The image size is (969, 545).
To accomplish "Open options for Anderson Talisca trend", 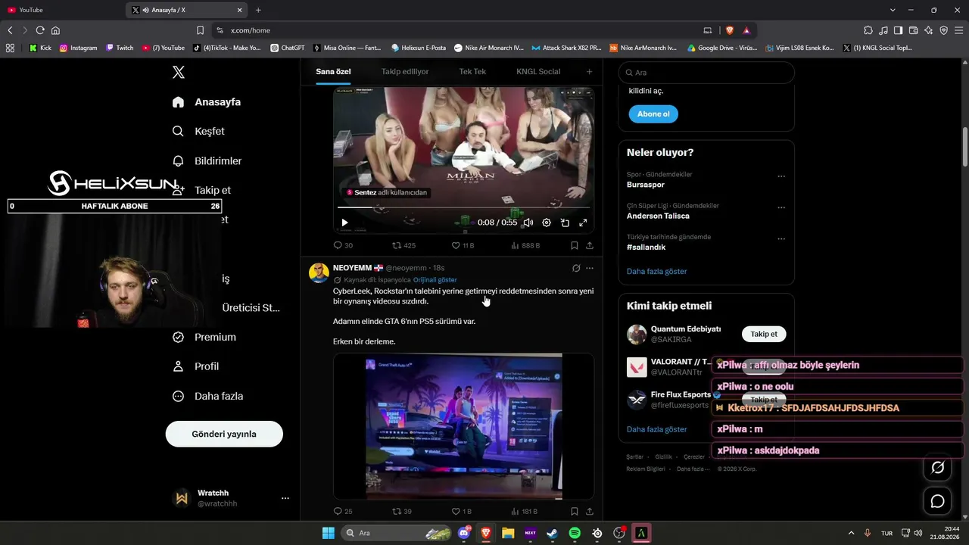I will pos(781,207).
